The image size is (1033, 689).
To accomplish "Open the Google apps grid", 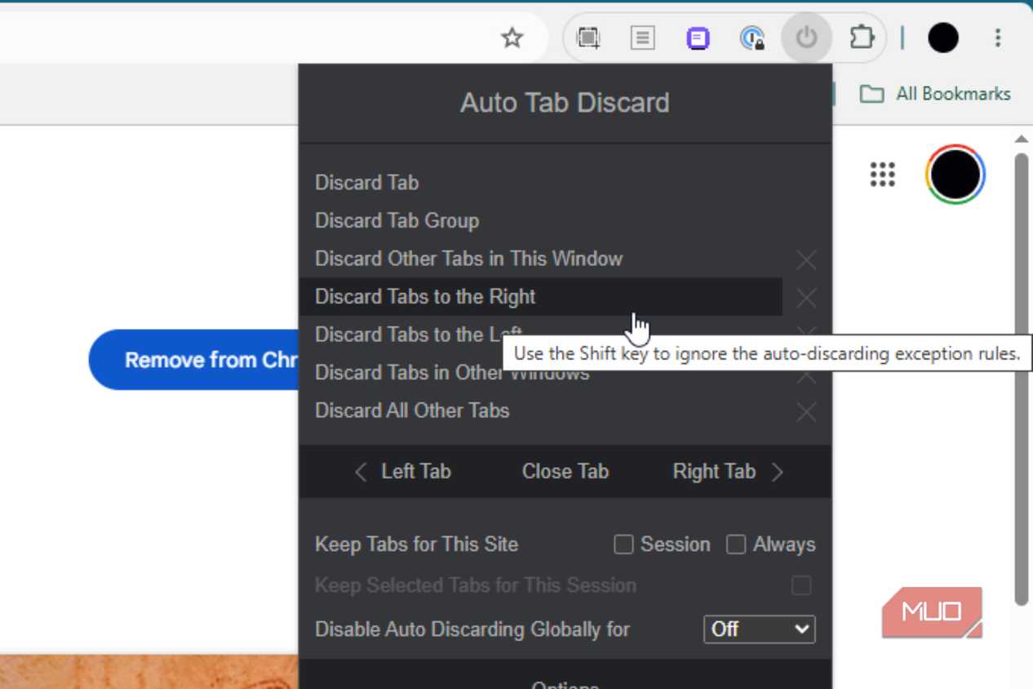I will 882,174.
